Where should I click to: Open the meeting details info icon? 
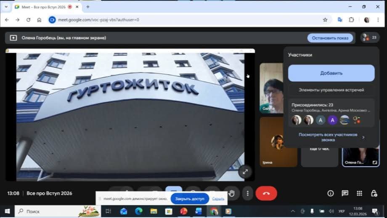[x=331, y=193]
